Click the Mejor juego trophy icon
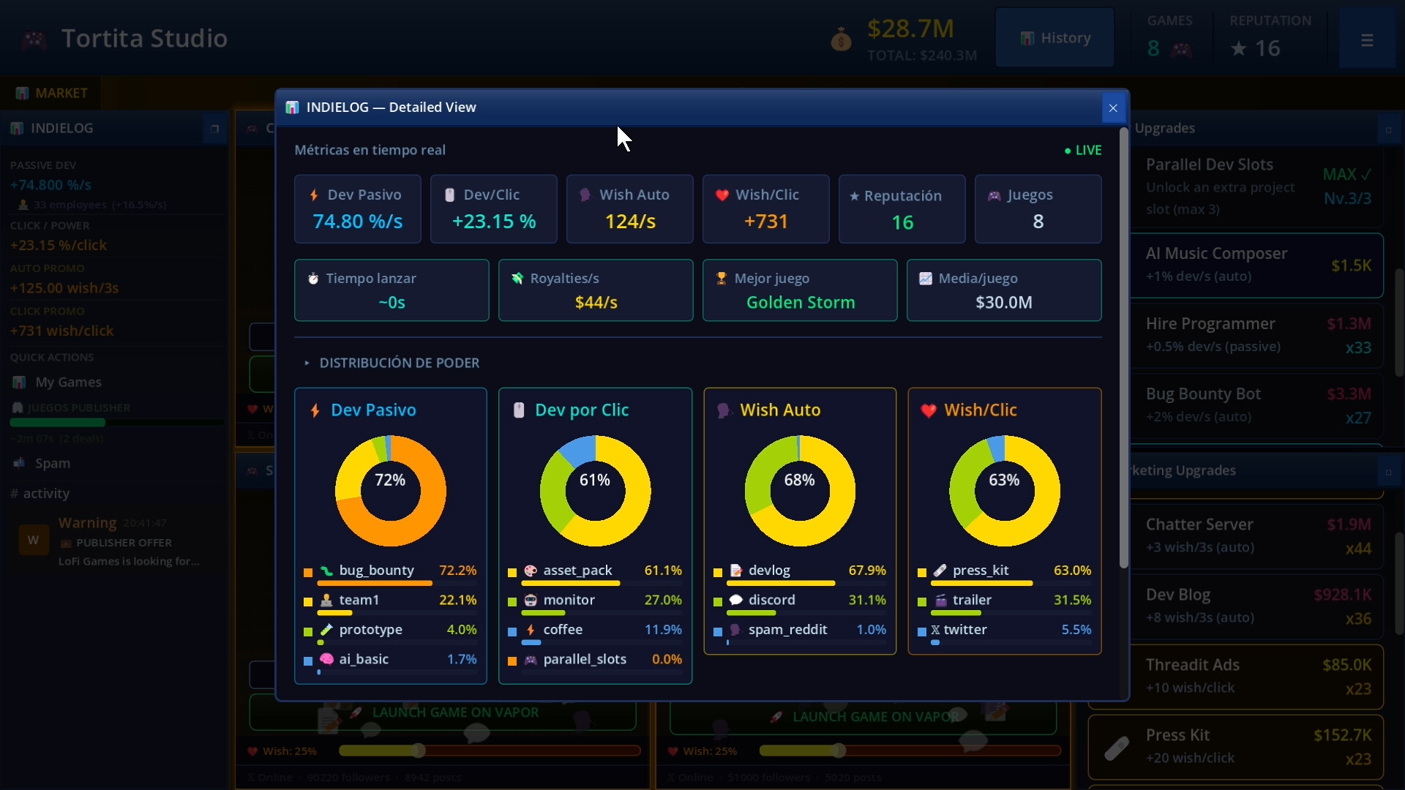1405x790 pixels. click(x=722, y=279)
